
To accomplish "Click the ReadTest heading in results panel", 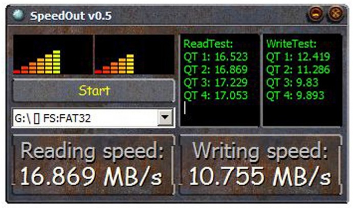I will 208,44.
